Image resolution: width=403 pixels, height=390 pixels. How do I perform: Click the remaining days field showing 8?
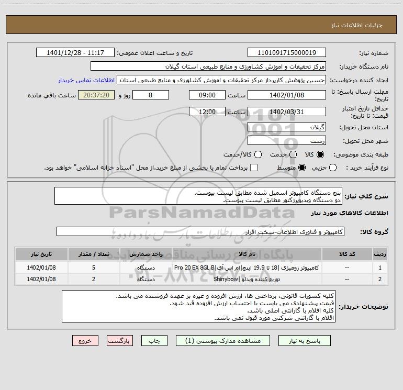(x=151, y=95)
